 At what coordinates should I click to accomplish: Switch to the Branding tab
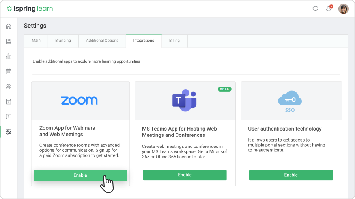coord(63,41)
